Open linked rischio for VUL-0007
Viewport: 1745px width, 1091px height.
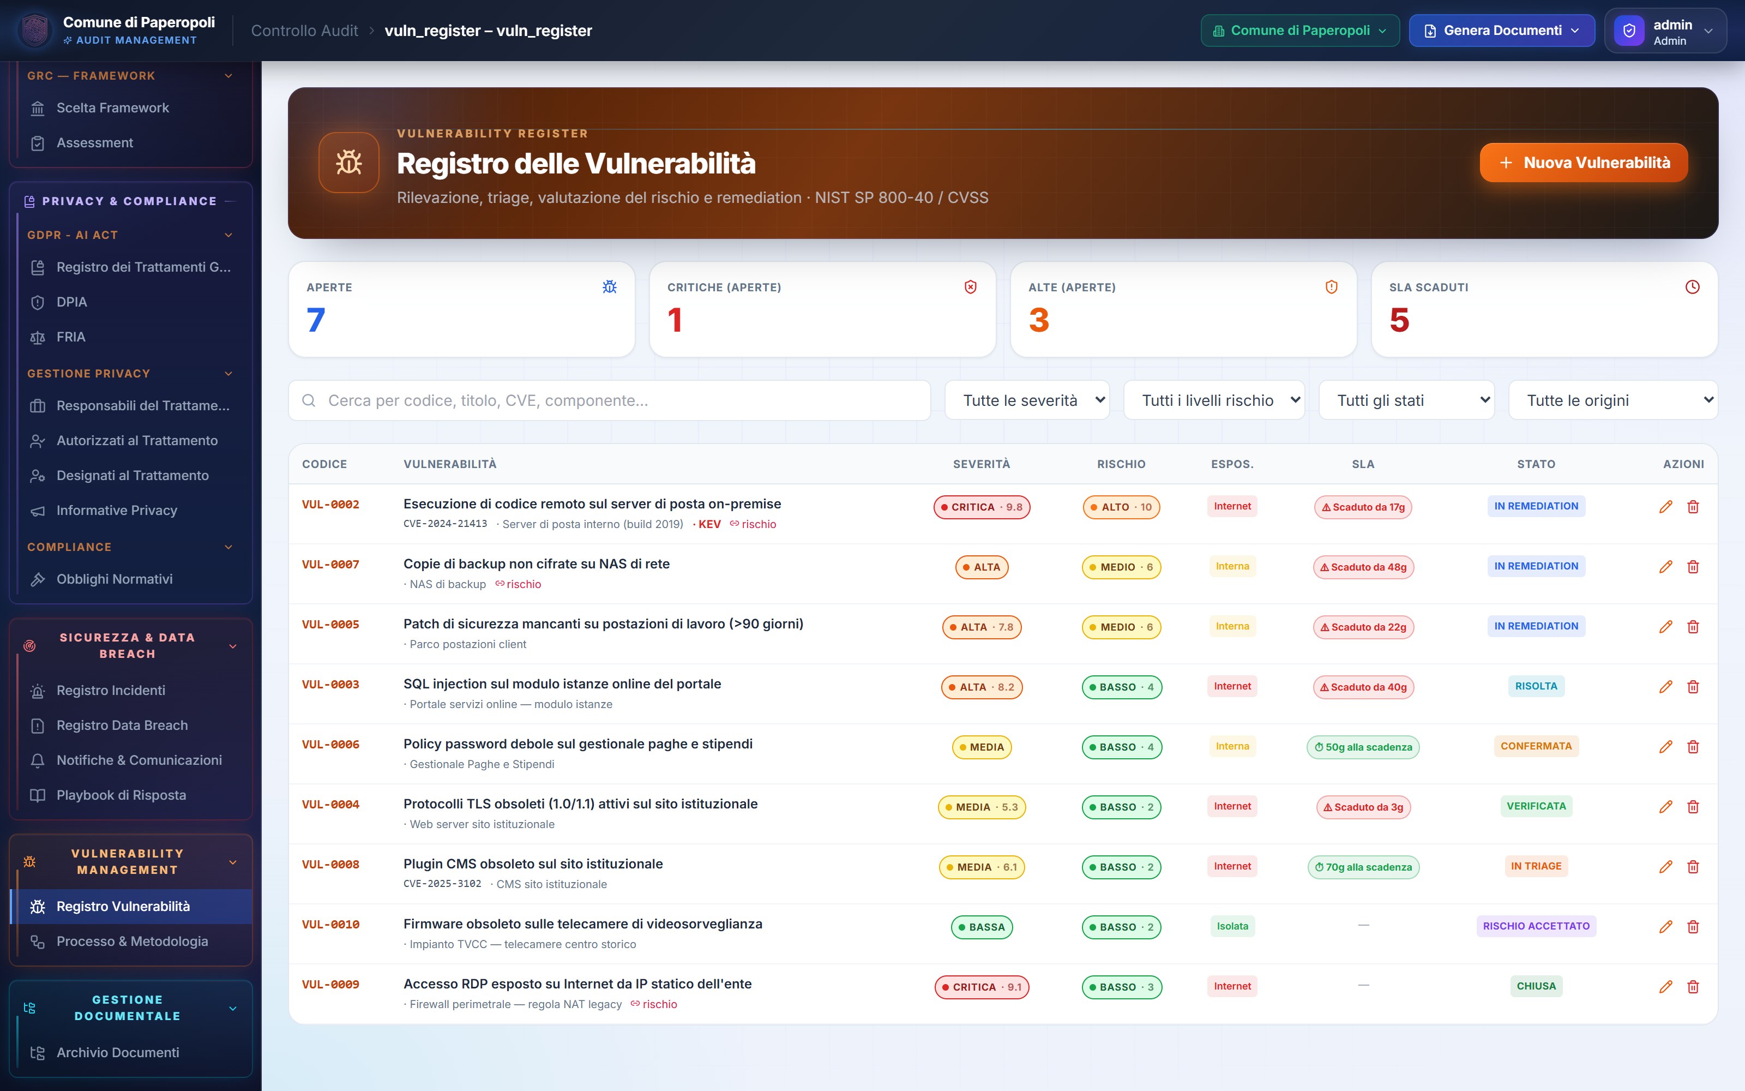click(518, 584)
